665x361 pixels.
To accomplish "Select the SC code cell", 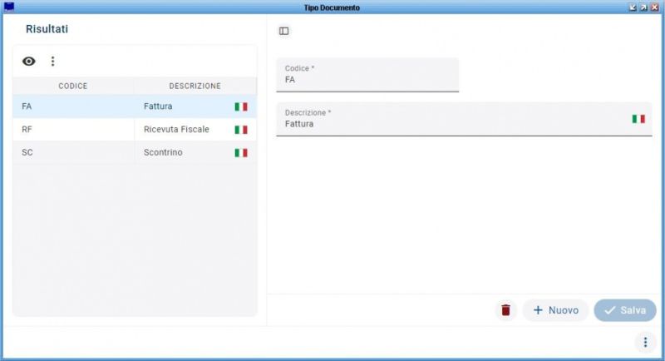I will pyautogui.click(x=74, y=152).
